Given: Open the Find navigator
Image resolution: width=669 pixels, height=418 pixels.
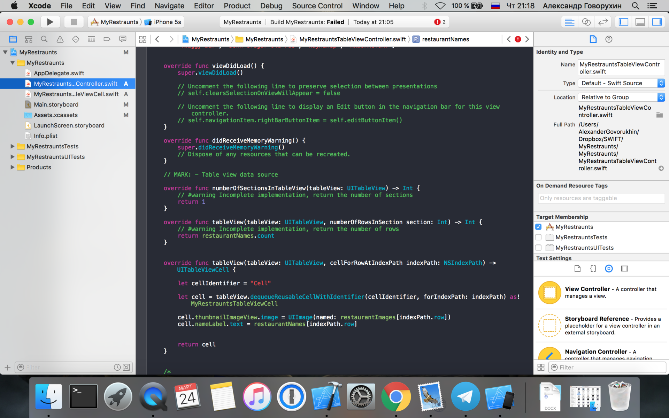Looking at the screenshot, I should [x=44, y=39].
